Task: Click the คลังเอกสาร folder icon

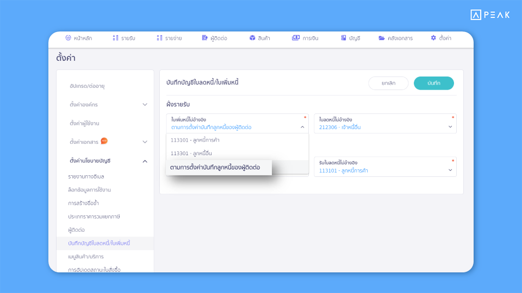Action: (382, 38)
